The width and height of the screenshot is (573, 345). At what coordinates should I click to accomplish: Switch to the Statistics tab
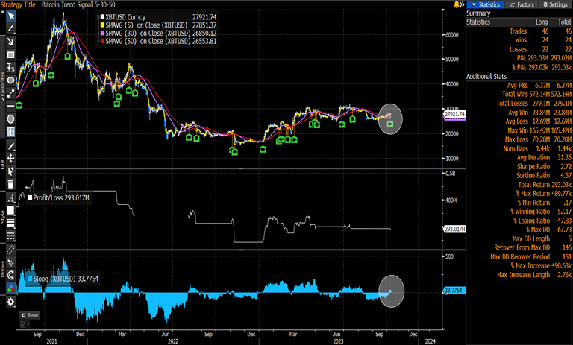(x=486, y=4)
